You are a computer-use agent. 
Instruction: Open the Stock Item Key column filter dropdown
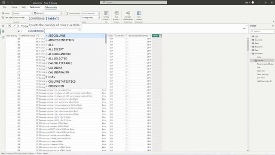[19, 36]
